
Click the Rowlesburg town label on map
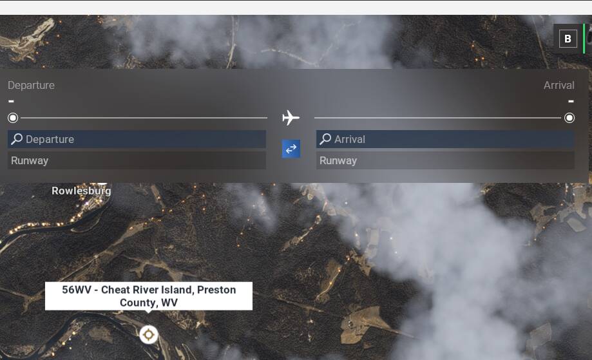coord(82,191)
